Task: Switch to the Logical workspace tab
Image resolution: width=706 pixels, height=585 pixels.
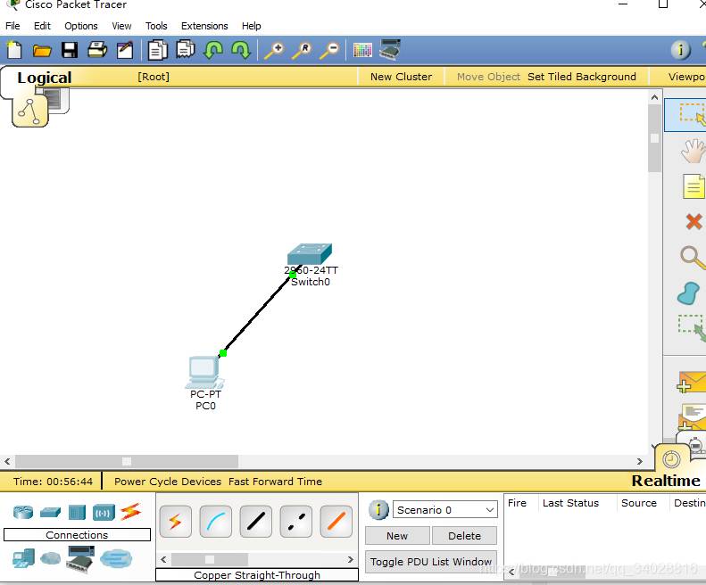Action: (44, 78)
